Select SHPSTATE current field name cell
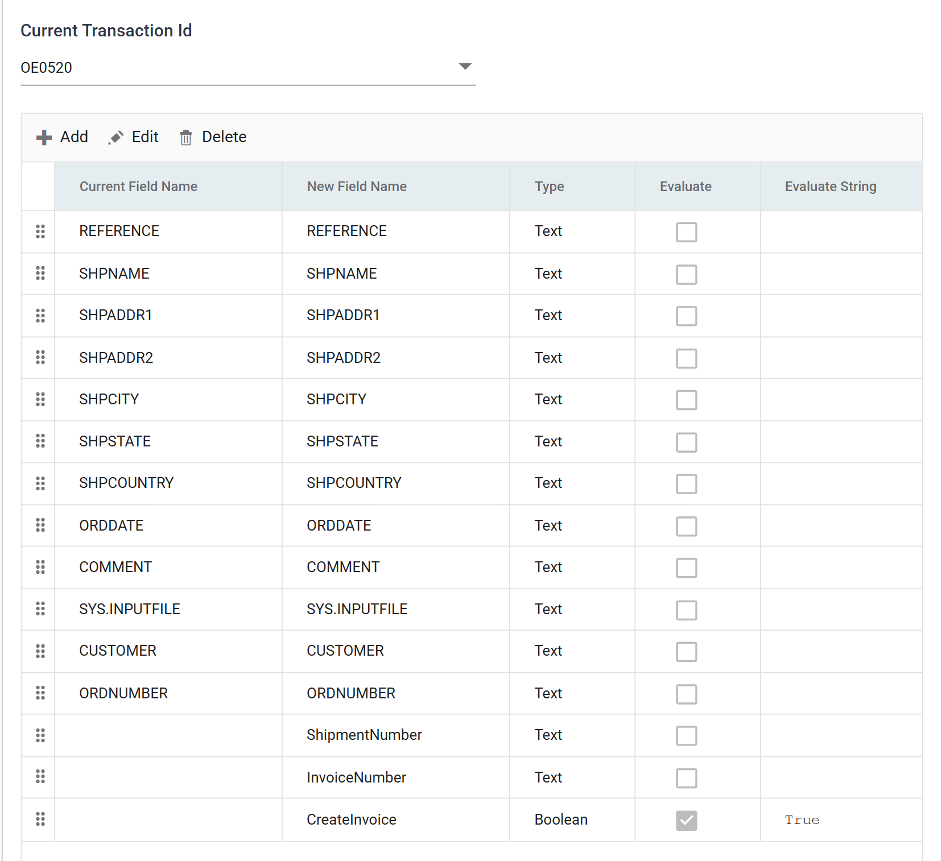This screenshot has height=861, width=942. pyautogui.click(x=168, y=441)
